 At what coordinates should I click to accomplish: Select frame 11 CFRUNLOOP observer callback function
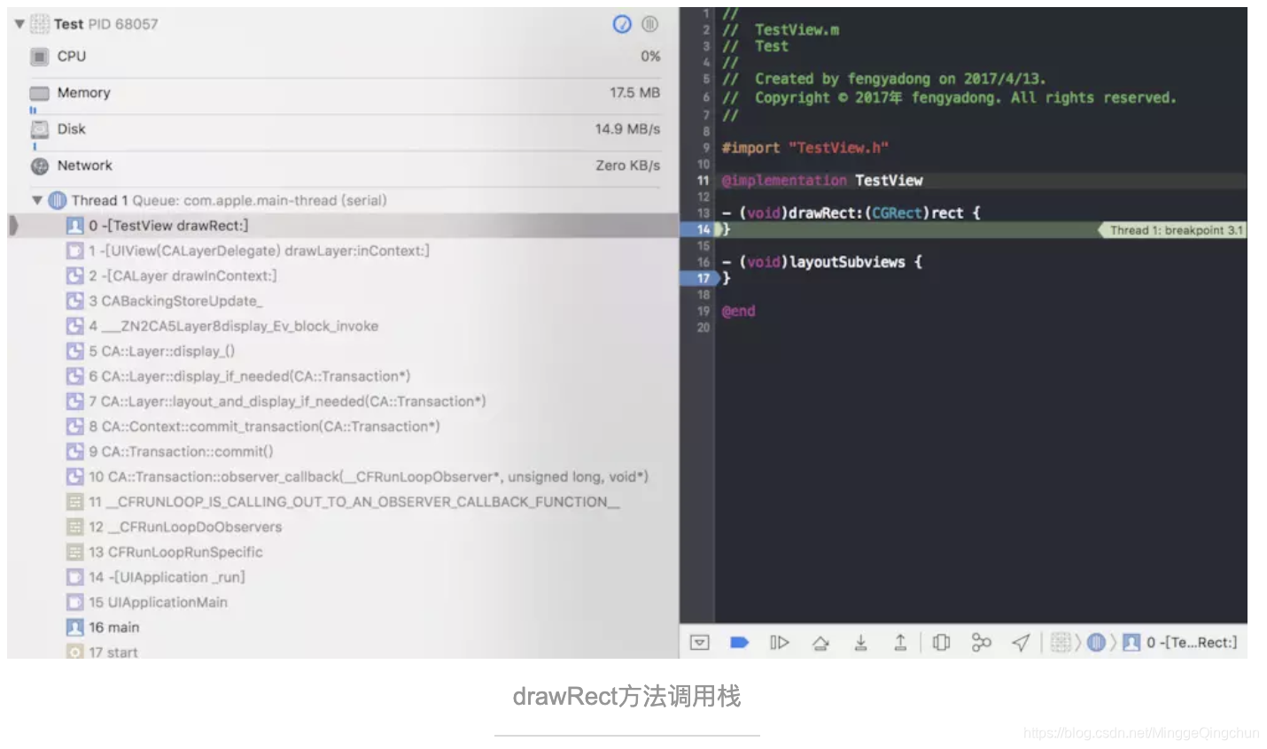point(344,502)
